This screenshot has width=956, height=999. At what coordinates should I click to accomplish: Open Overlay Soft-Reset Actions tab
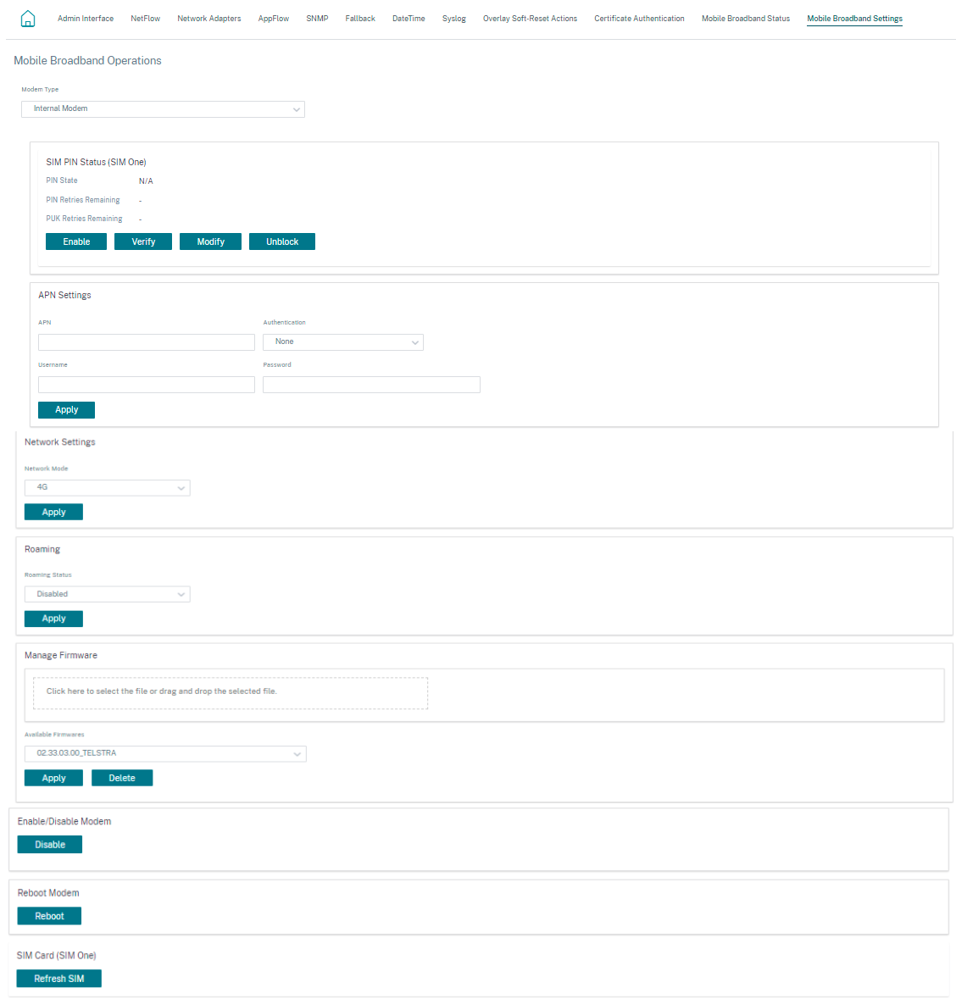point(531,19)
